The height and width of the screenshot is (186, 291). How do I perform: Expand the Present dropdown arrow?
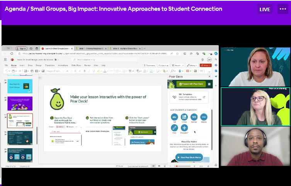(x=183, y=65)
